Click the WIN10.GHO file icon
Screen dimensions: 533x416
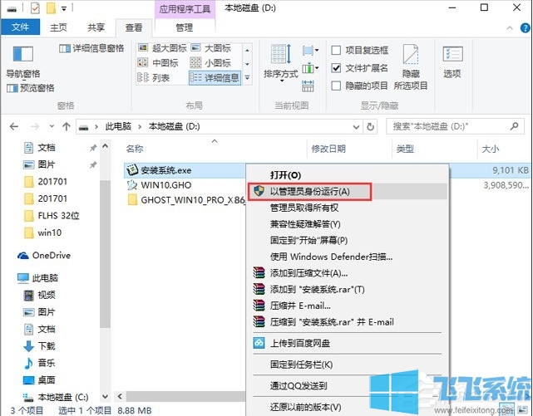(131, 185)
